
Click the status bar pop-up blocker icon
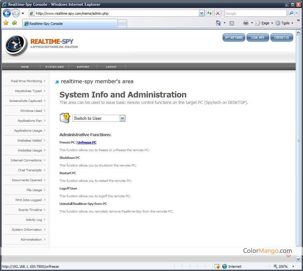click(217, 266)
